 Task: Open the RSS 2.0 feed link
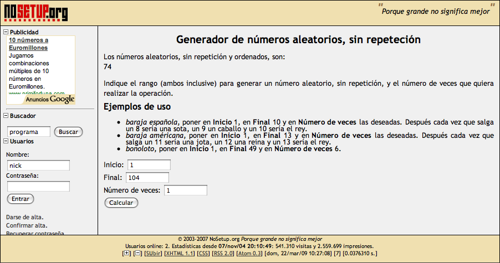223,254
